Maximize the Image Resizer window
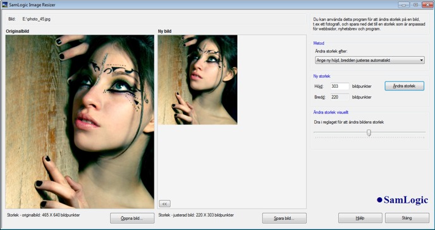The width and height of the screenshot is (435, 230). [415, 4]
